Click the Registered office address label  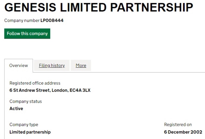(35, 83)
